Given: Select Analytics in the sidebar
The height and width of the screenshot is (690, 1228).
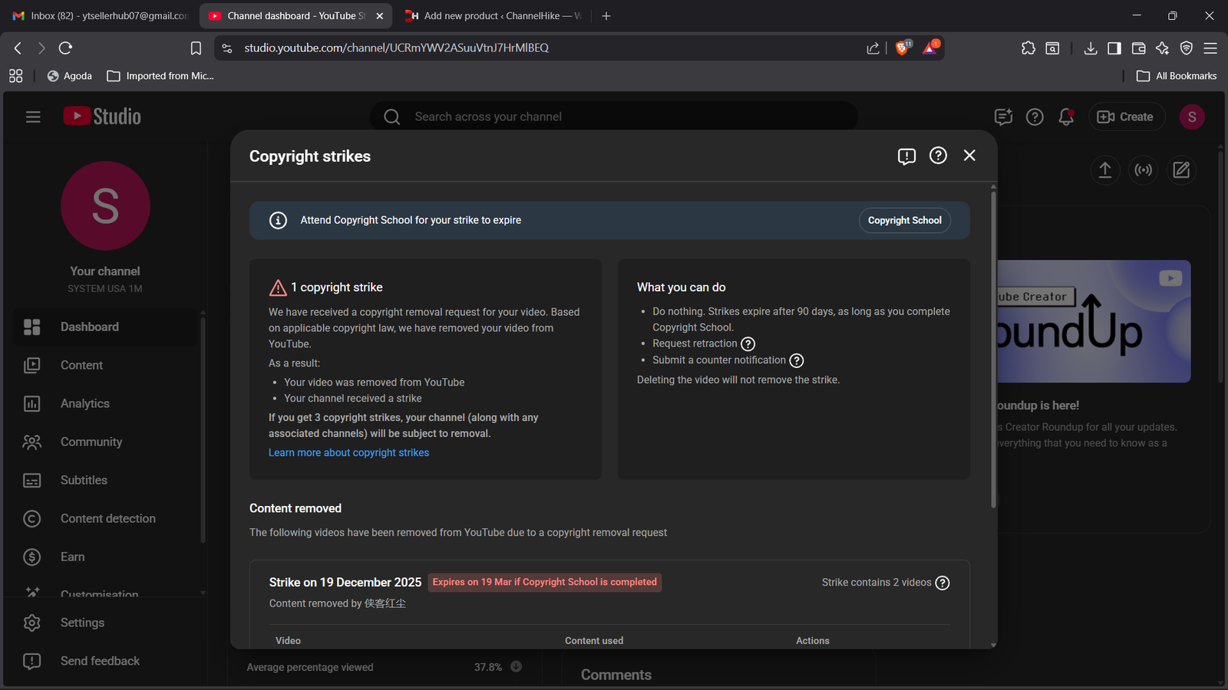Looking at the screenshot, I should [x=85, y=404].
